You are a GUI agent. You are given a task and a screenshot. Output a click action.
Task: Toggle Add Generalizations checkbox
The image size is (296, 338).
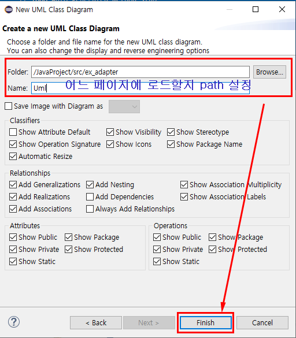[13, 184]
